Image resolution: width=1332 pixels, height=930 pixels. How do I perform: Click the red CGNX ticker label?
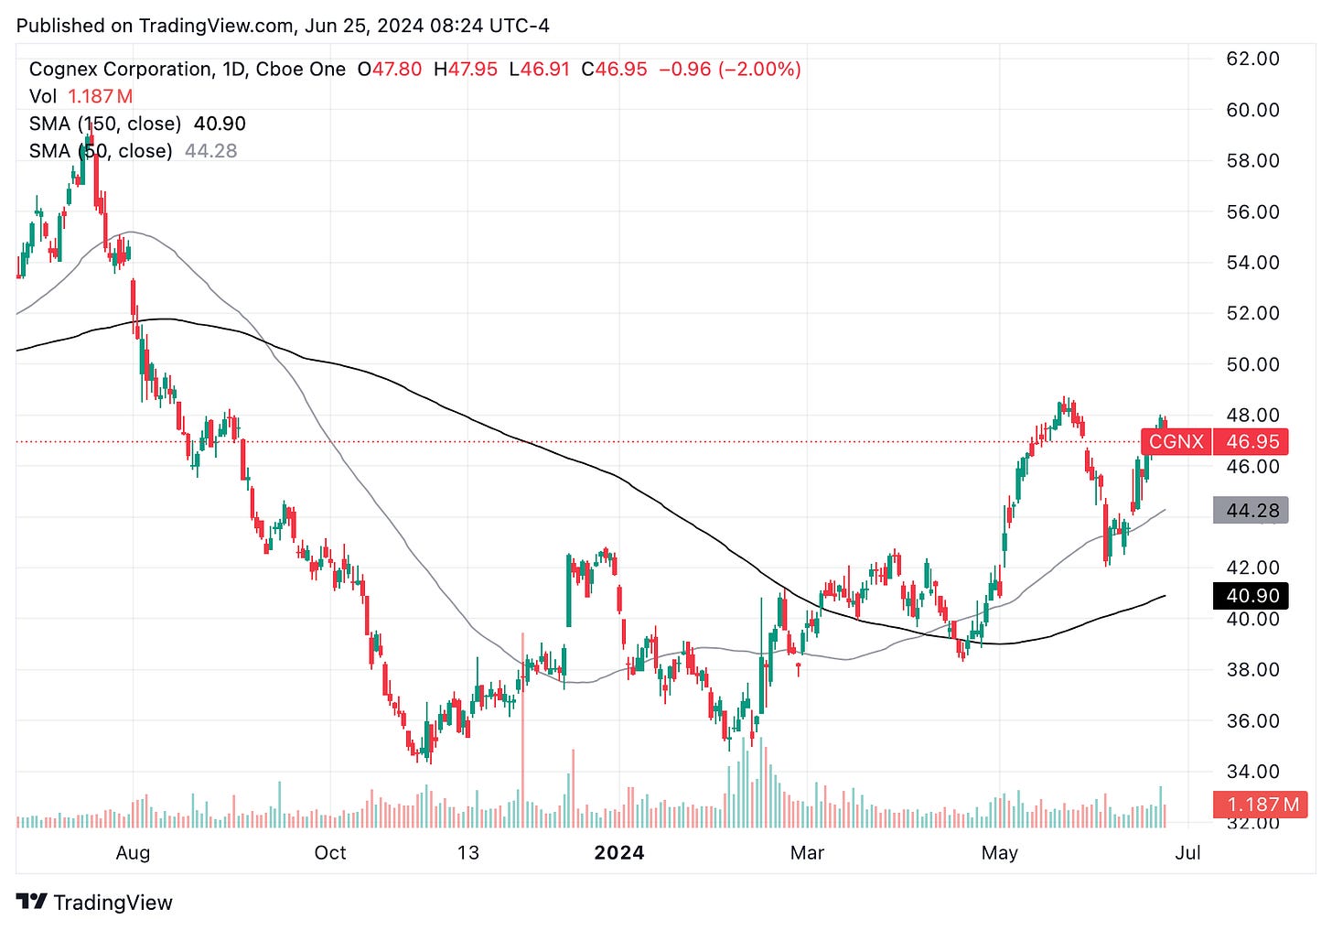pyautogui.click(x=1176, y=442)
